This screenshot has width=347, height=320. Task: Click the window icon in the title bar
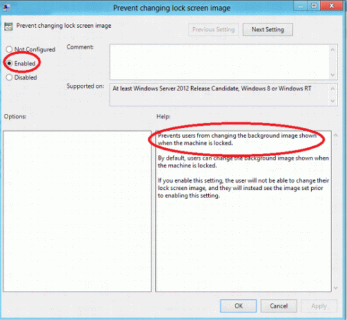[x=6, y=8]
